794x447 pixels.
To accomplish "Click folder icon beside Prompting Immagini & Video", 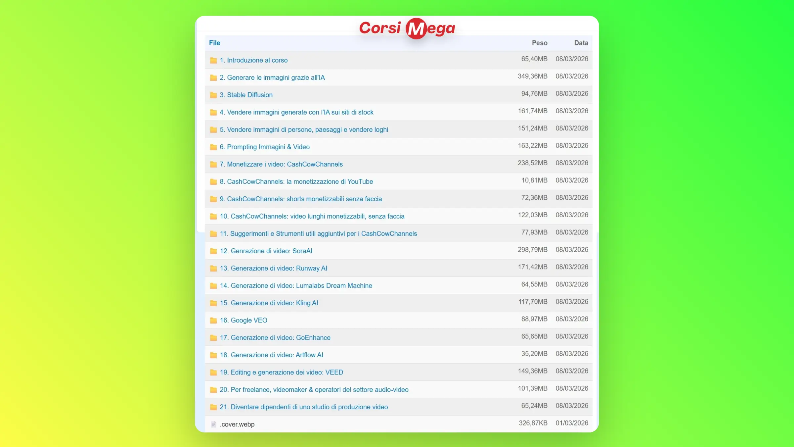I will (x=213, y=147).
